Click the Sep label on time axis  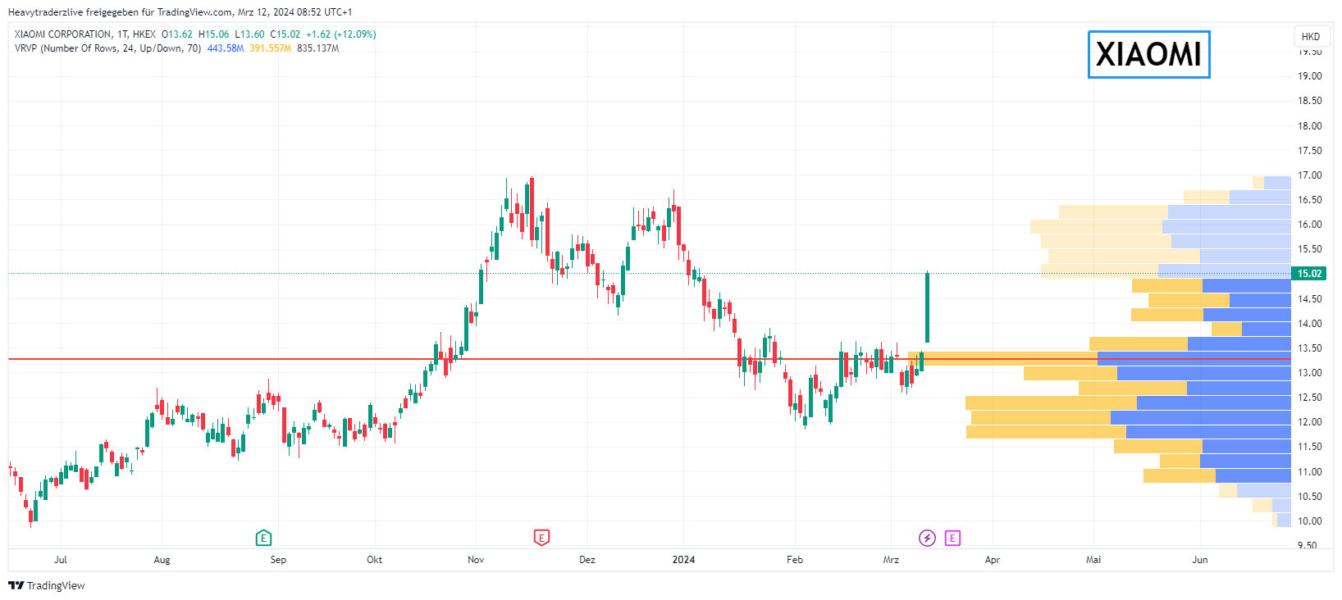[278, 560]
